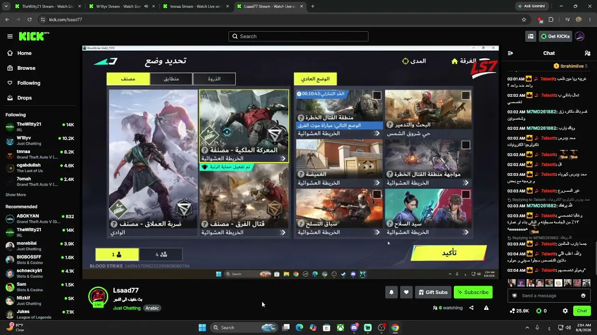Expand map arrows on المعركة الملكية card
597x335 pixels.
pyautogui.click(x=283, y=159)
